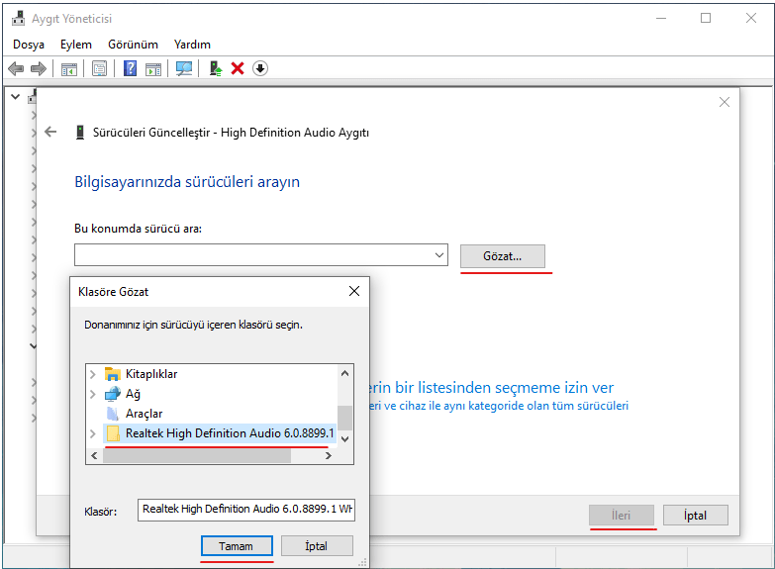Image resolution: width=775 pixels, height=569 pixels.
Task: Close the Klasöre Gözat dialog
Action: (354, 291)
